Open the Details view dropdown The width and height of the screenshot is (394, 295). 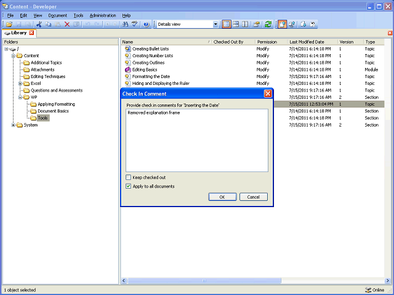pyautogui.click(x=215, y=25)
